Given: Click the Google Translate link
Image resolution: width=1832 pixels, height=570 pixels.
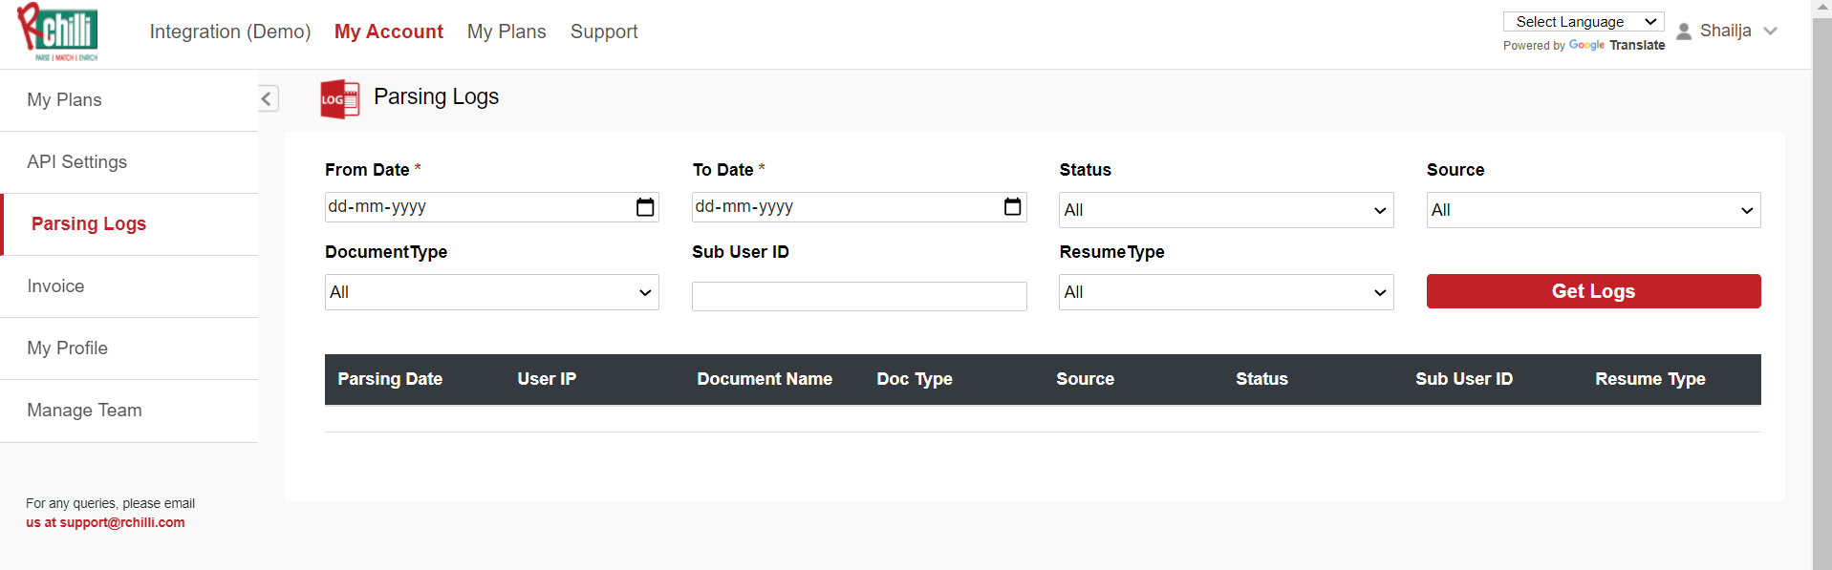Looking at the screenshot, I should [1617, 45].
